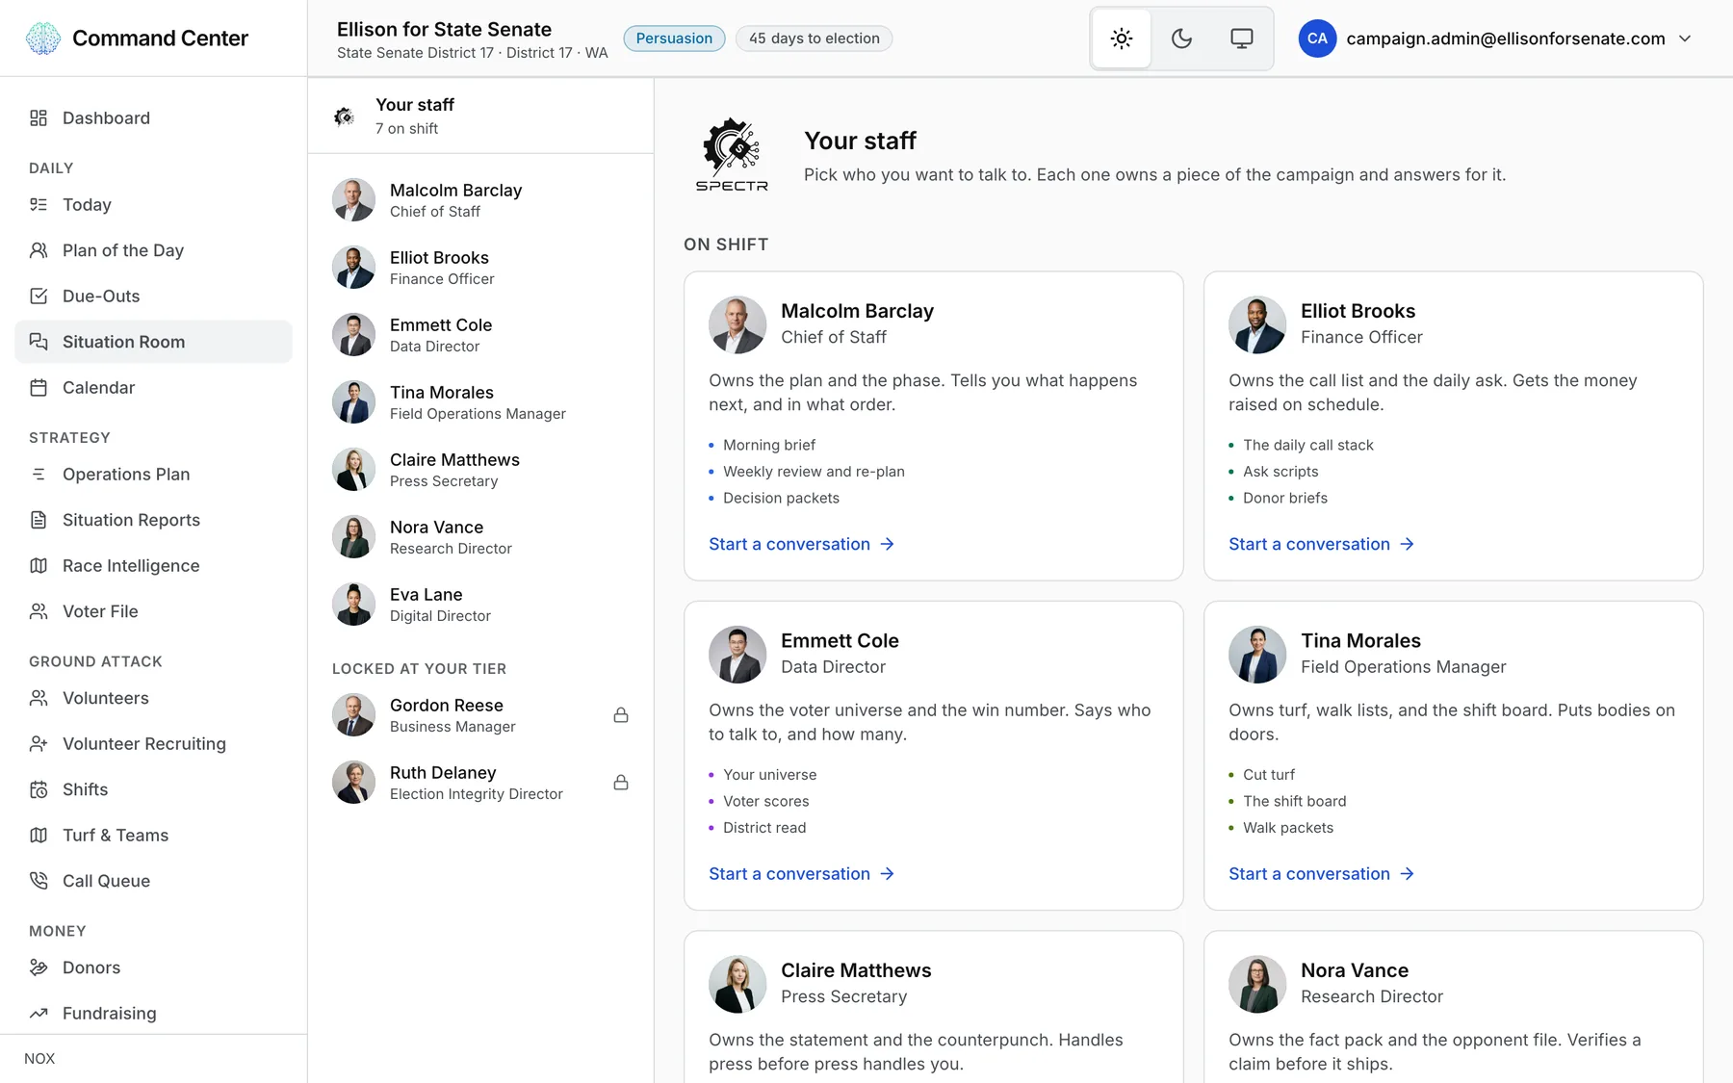Select Nora Vance in staff list
The image size is (1733, 1083).
[480, 537]
